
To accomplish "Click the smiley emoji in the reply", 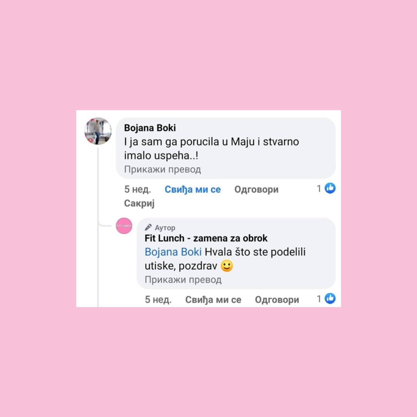I will click(x=227, y=266).
